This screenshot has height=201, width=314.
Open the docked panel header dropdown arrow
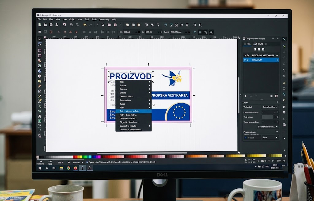point(273,38)
